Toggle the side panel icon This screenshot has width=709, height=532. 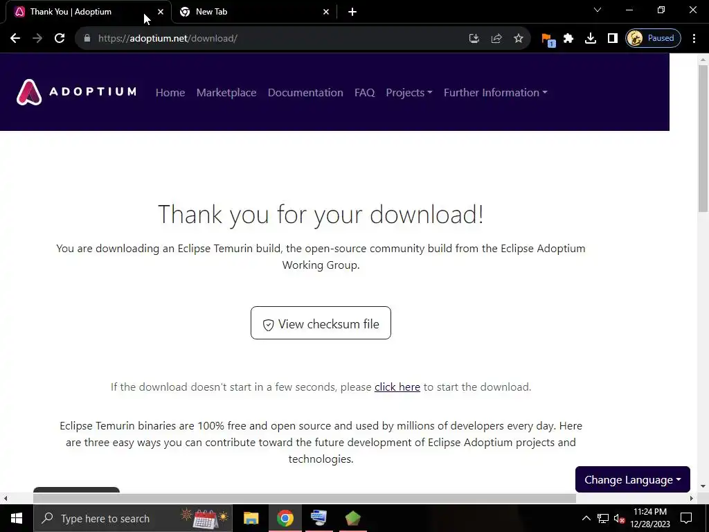point(613,39)
